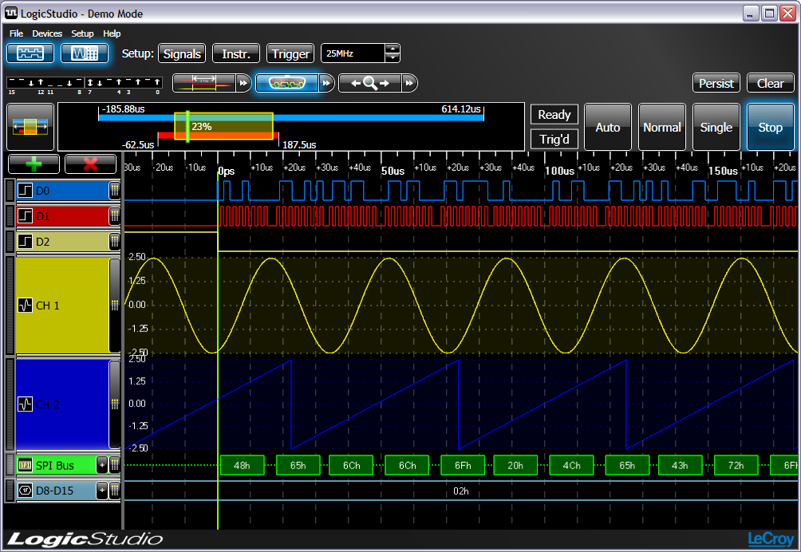Remove the signal with the red X
Viewport: 801px width, 552px height.
(x=90, y=164)
